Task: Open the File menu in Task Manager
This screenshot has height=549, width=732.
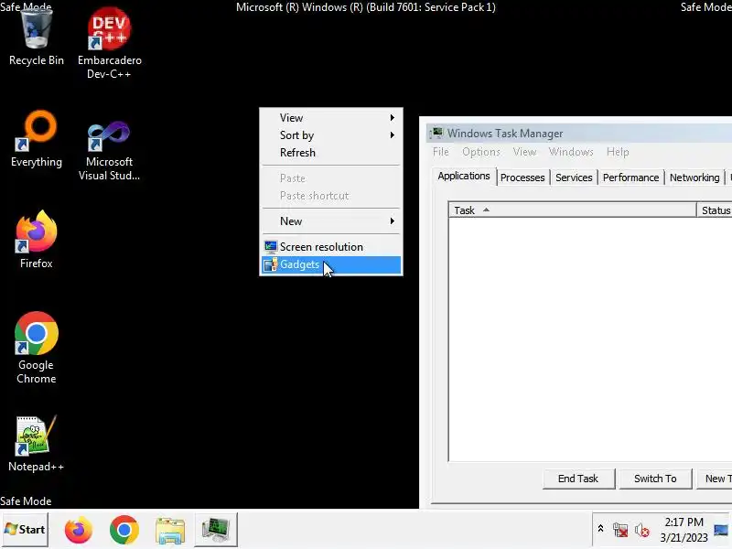Action: point(441,152)
